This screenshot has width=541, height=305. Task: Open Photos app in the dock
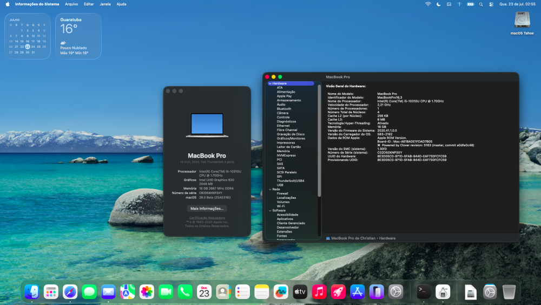pos(147,292)
